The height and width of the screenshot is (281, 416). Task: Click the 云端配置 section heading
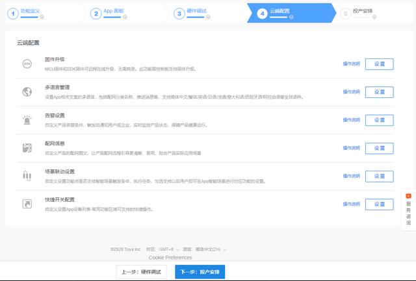[28, 43]
